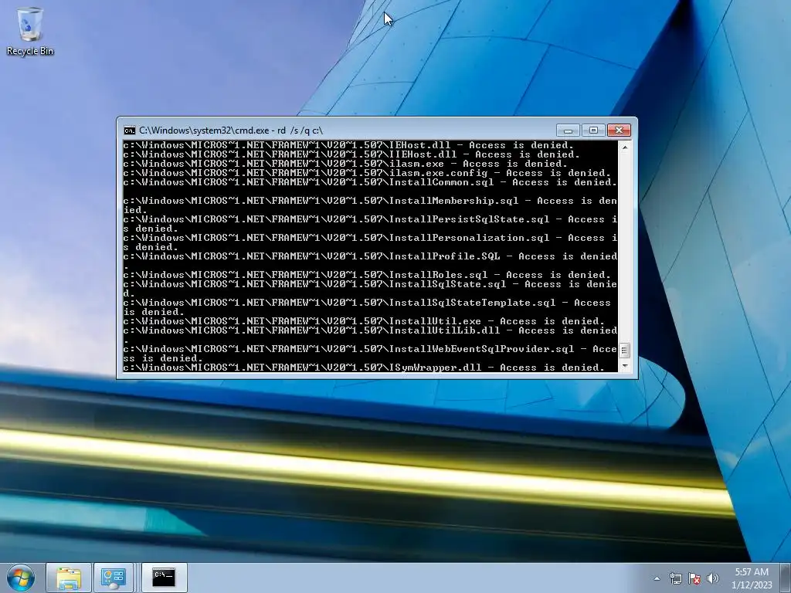Minimize the cmd.exe window
Image resolution: width=791 pixels, height=593 pixels.
(568, 130)
